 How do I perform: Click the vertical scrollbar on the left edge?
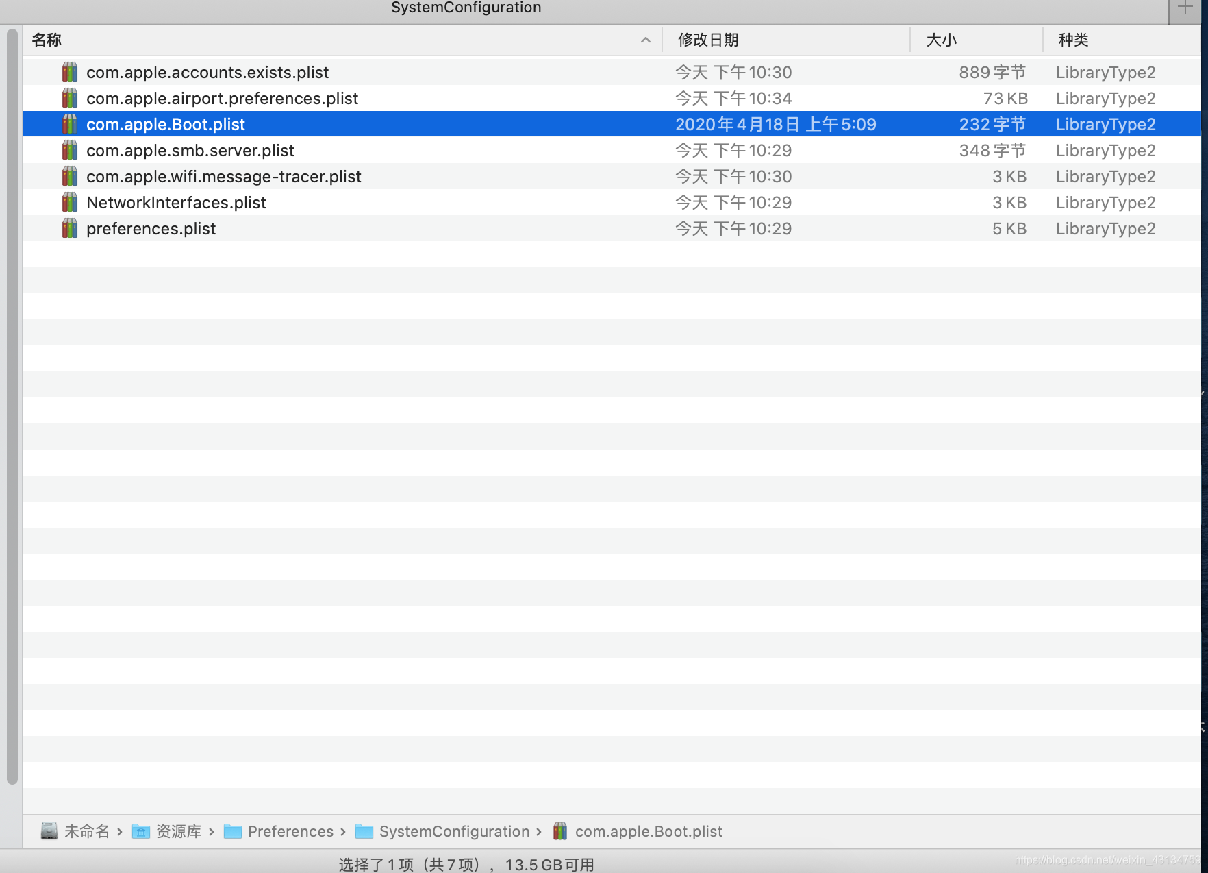click(x=12, y=406)
